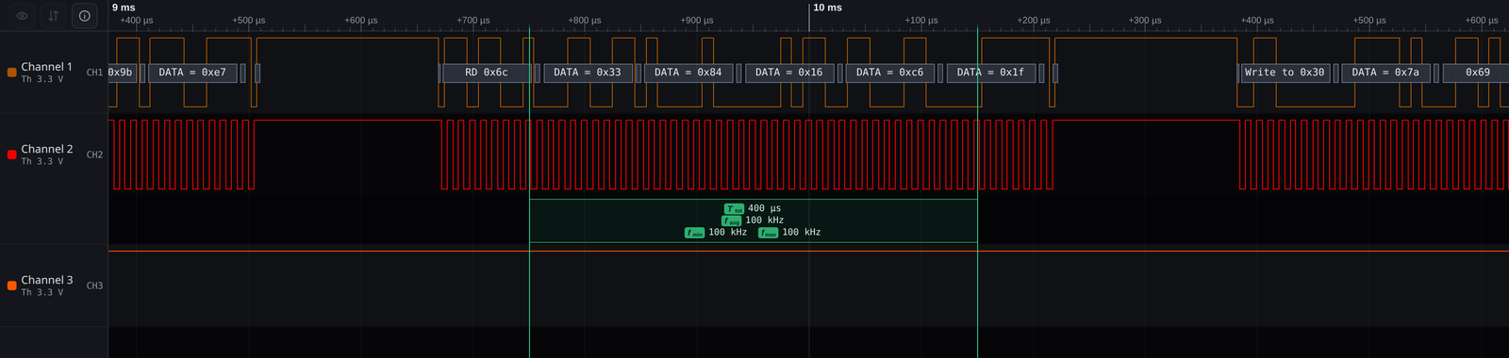
Task: Click the 100 kHz f-min measurement badge
Action: [x=716, y=232]
